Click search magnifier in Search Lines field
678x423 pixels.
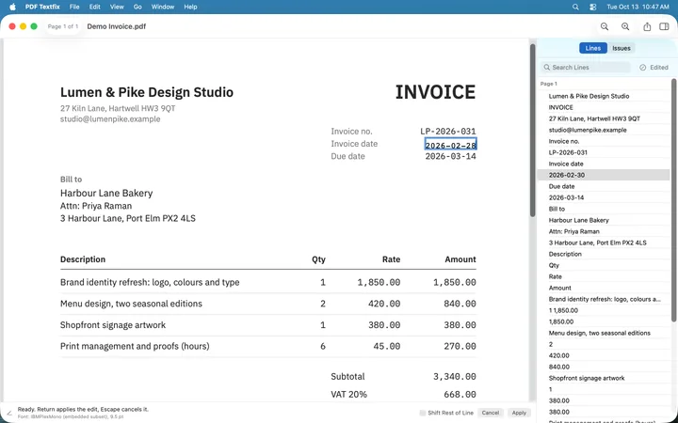(547, 68)
